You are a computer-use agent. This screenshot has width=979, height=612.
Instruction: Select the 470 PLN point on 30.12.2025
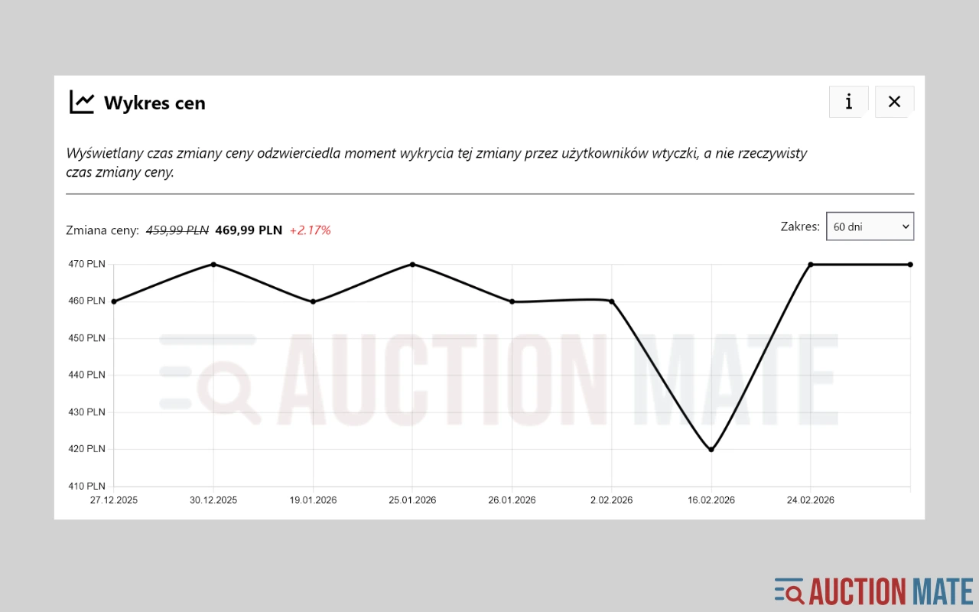tap(213, 265)
